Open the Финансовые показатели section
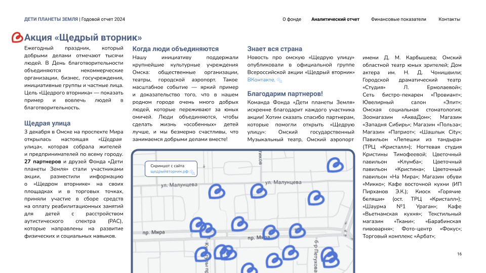Viewport: 486px width, 273px height. [x=398, y=19]
